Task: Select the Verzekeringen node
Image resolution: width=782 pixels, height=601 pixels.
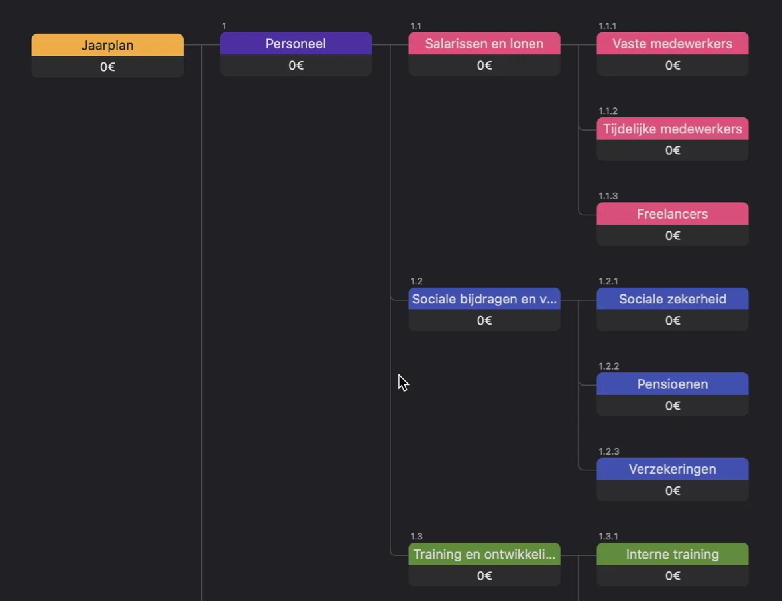Action: pyautogui.click(x=672, y=469)
